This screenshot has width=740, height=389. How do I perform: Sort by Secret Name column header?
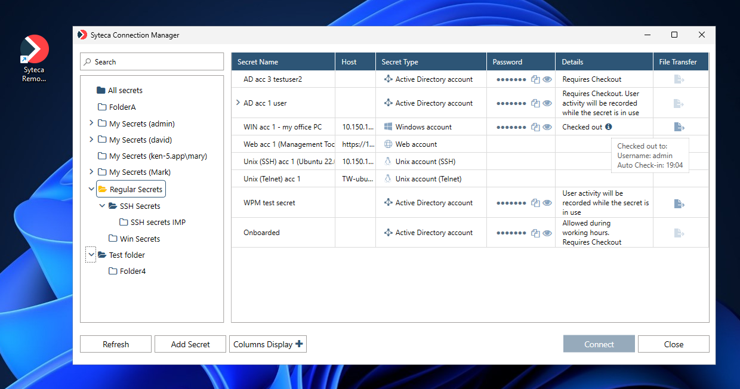click(x=258, y=62)
